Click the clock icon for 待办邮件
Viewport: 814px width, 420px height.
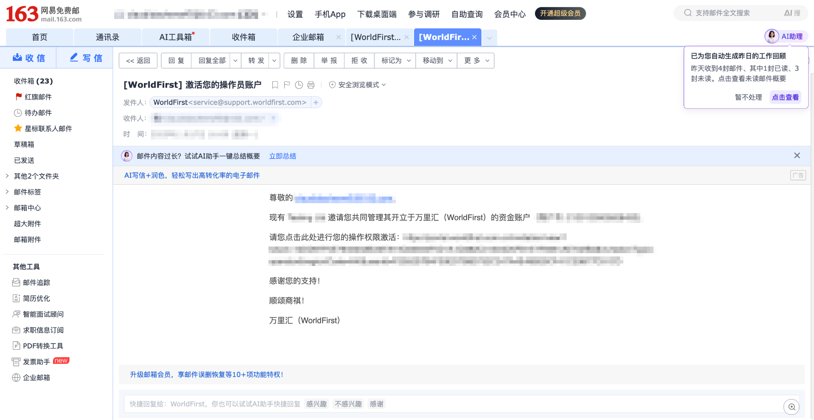click(x=18, y=113)
